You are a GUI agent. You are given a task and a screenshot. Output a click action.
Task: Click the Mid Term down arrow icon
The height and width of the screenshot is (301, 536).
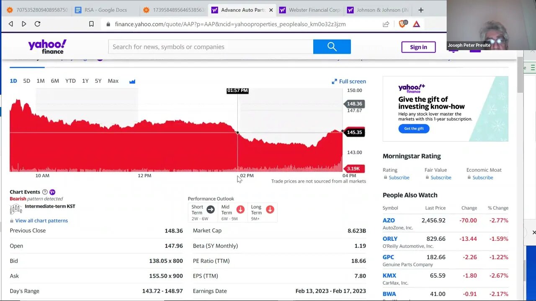tap(240, 209)
